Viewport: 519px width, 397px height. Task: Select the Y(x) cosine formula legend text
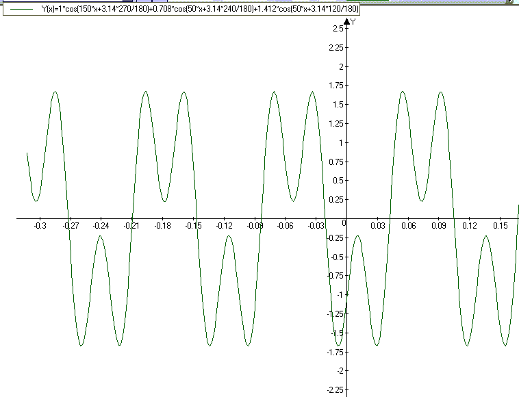pos(200,9)
